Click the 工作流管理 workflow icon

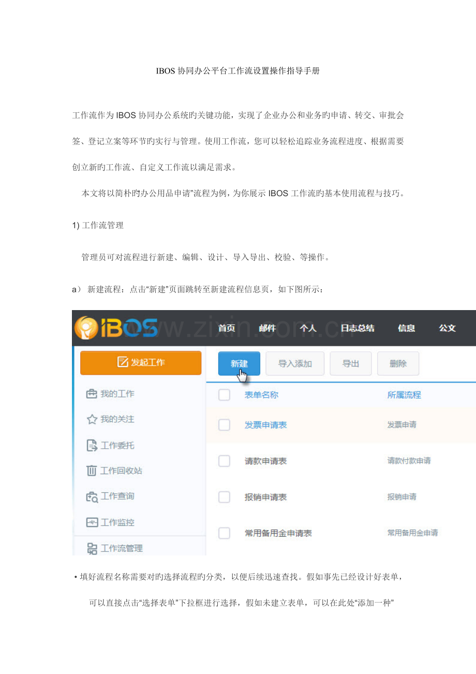pyautogui.click(x=92, y=549)
